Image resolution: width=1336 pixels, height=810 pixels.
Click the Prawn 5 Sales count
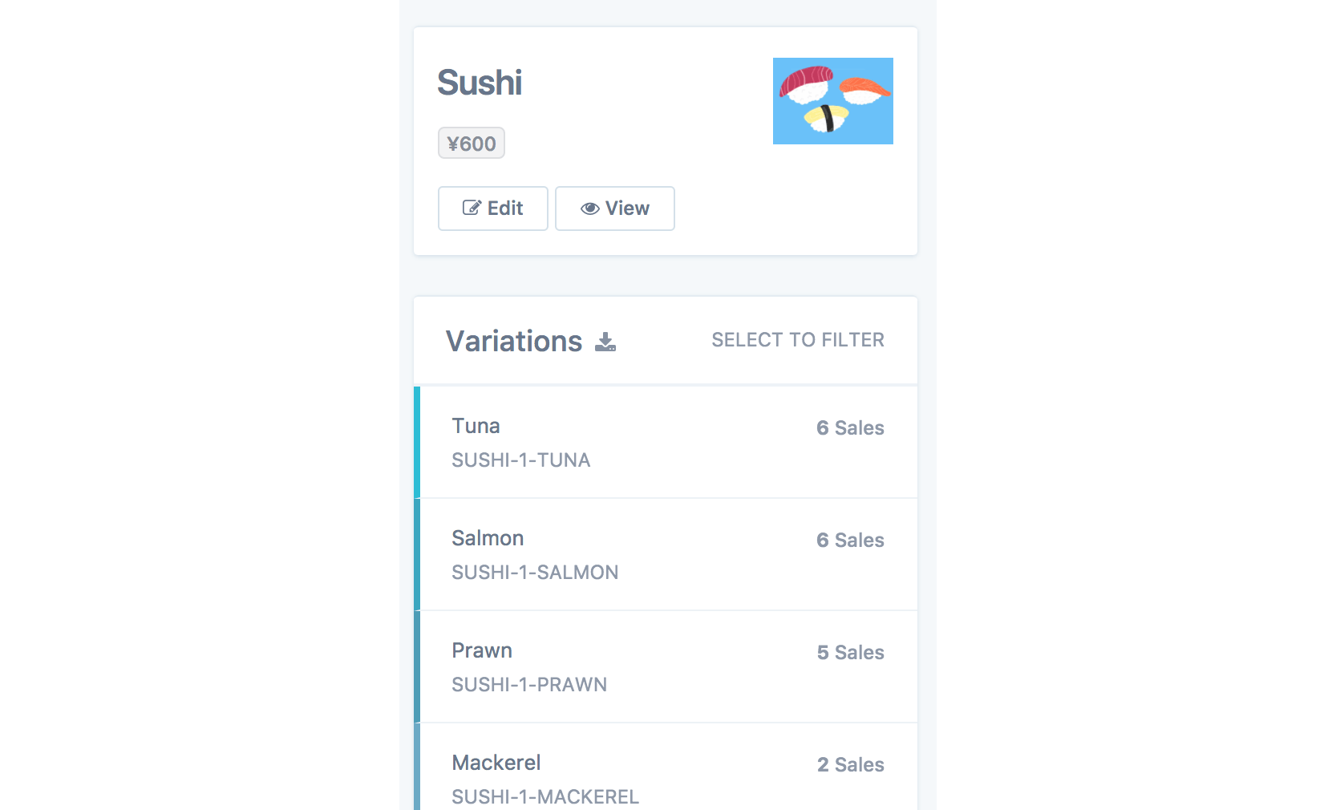point(850,653)
